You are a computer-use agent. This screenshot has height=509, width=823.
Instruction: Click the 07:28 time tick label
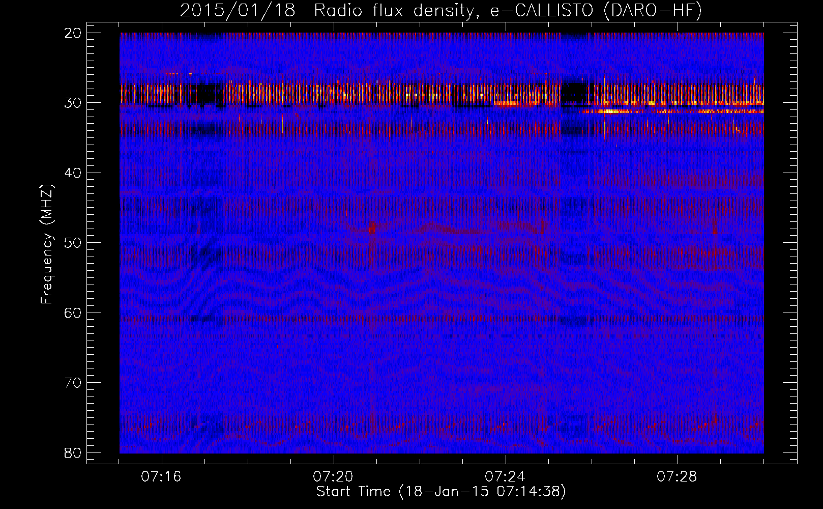(x=677, y=477)
